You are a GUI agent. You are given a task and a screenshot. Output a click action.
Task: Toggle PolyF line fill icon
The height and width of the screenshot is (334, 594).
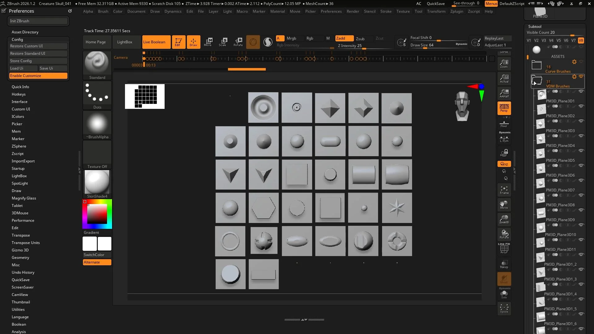pos(504,249)
